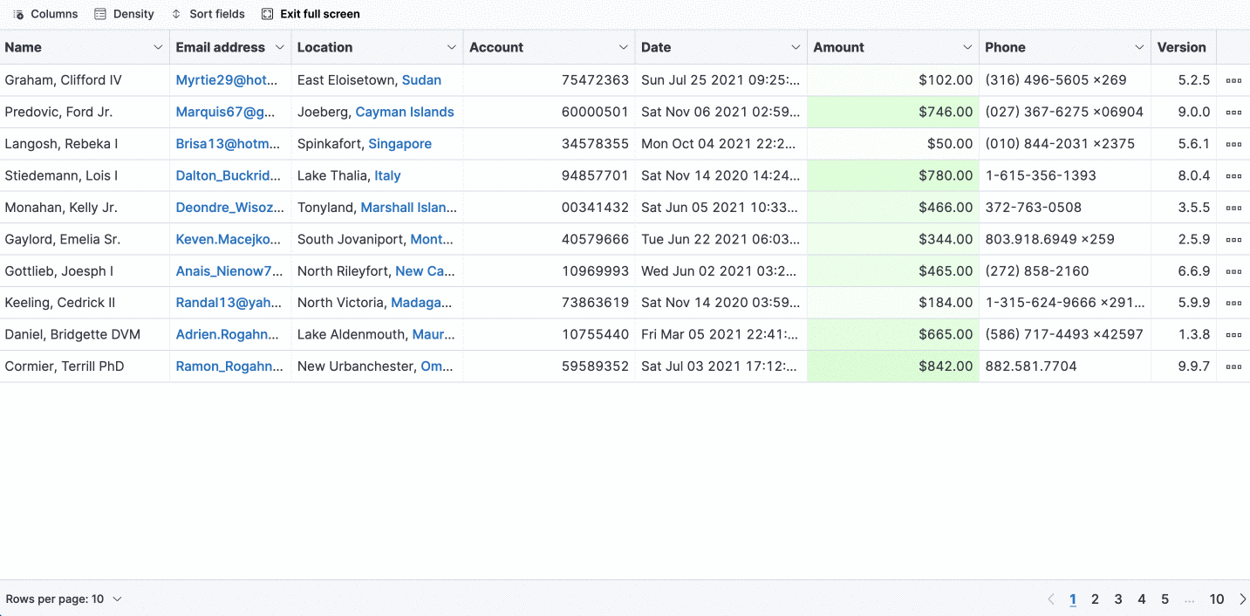The image size is (1250, 616).
Task: Go to the previous page arrow
Action: [1050, 599]
